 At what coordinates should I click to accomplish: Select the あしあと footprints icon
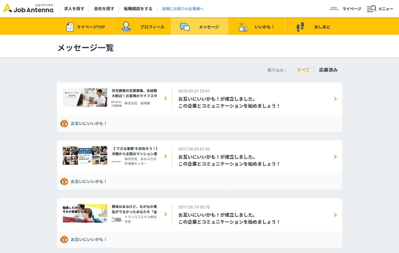299,26
